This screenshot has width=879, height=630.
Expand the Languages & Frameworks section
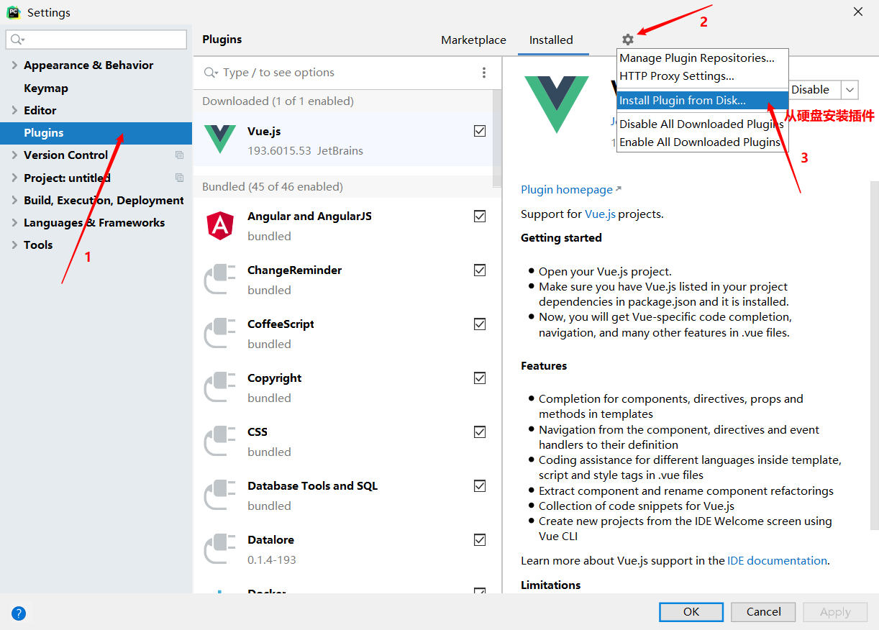[14, 223]
